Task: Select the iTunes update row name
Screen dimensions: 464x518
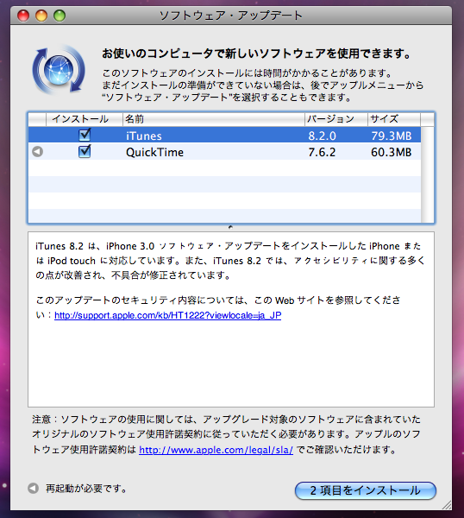Action: (144, 136)
